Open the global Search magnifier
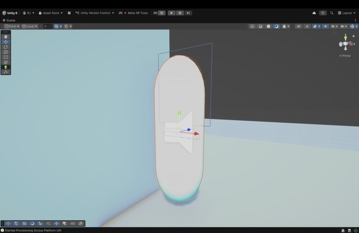Viewport: 359px width, 233px height. coord(331,13)
